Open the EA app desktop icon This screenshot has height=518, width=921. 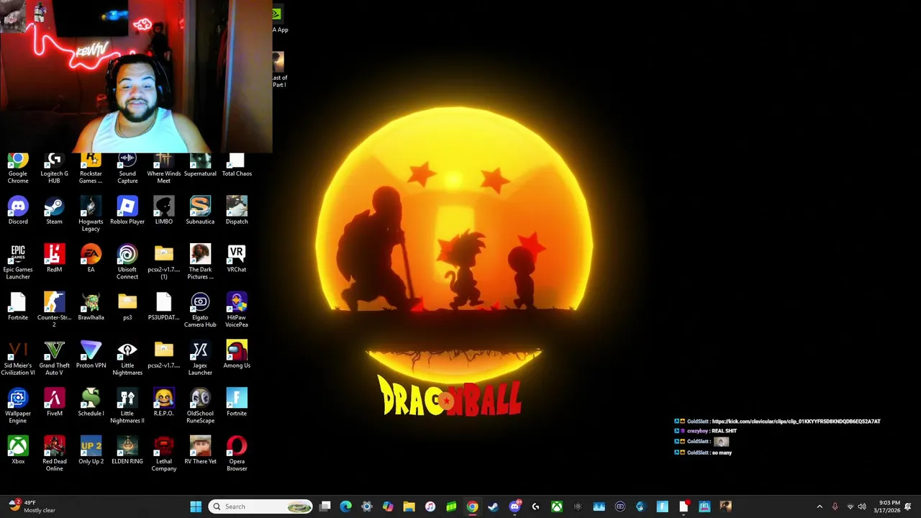pyautogui.click(x=91, y=258)
